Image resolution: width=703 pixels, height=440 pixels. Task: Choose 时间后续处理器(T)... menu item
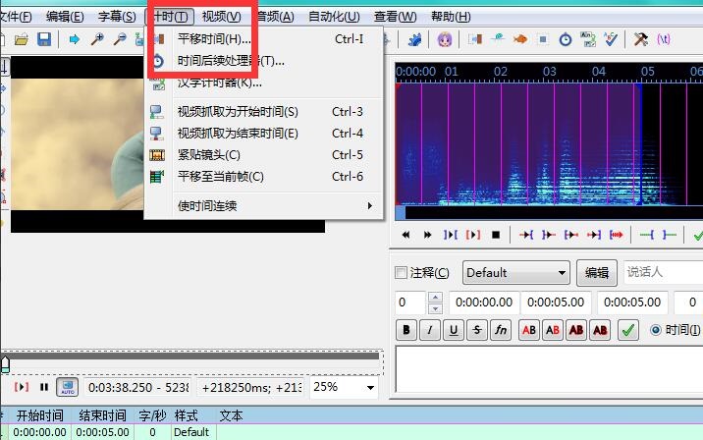tap(263, 61)
